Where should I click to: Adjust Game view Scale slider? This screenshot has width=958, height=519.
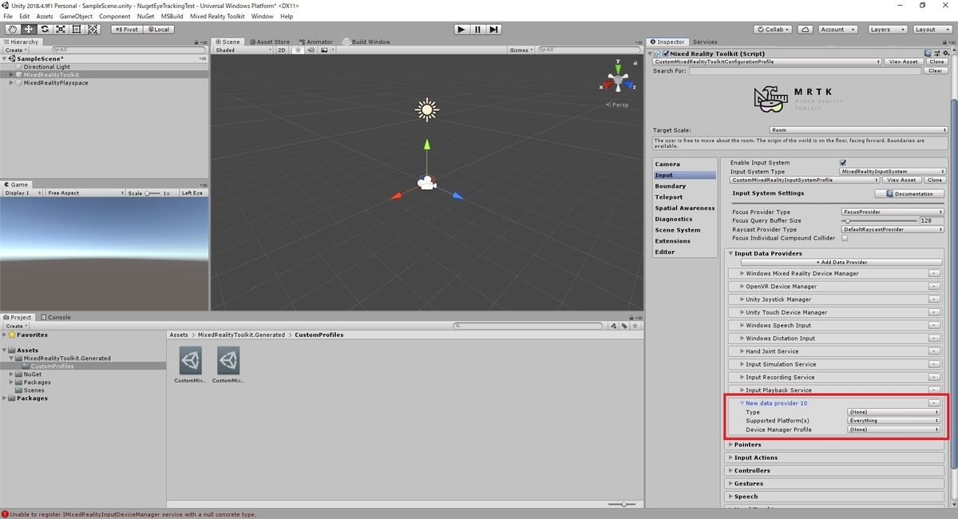tap(152, 193)
